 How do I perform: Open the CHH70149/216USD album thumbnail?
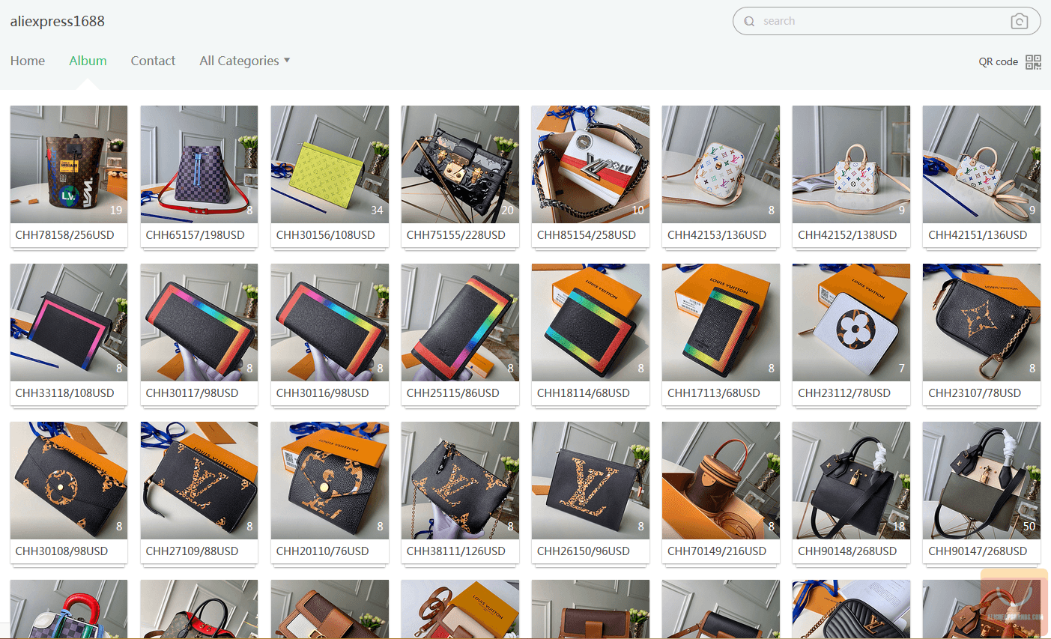point(721,480)
